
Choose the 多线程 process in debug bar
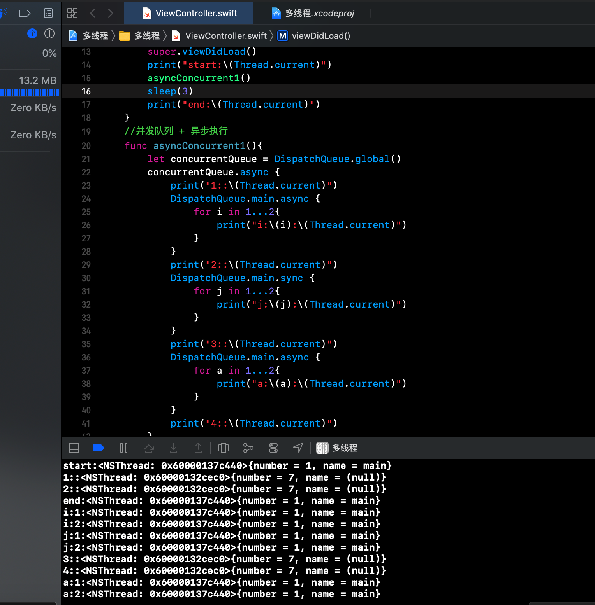click(337, 448)
